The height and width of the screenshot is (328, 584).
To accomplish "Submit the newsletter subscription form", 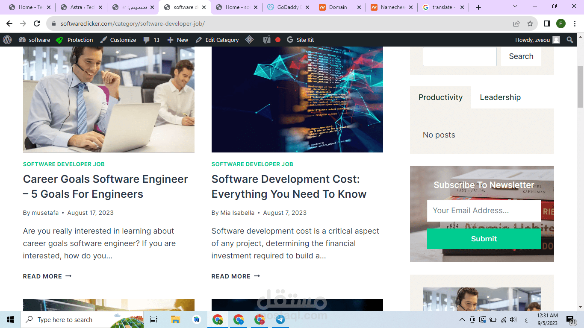I will [484, 239].
